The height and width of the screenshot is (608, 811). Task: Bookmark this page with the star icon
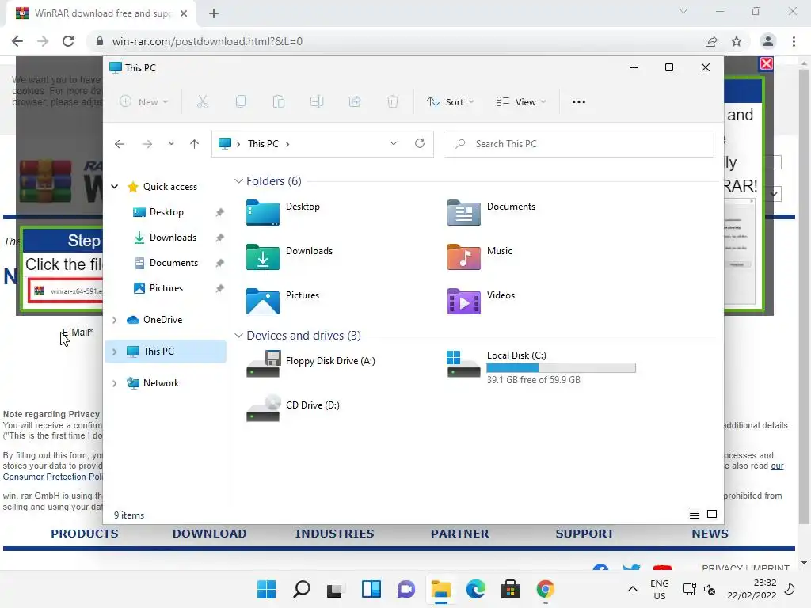point(737,41)
